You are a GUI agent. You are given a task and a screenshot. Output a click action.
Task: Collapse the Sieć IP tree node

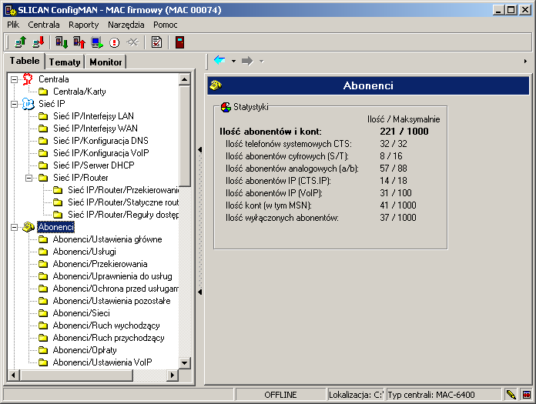click(14, 104)
